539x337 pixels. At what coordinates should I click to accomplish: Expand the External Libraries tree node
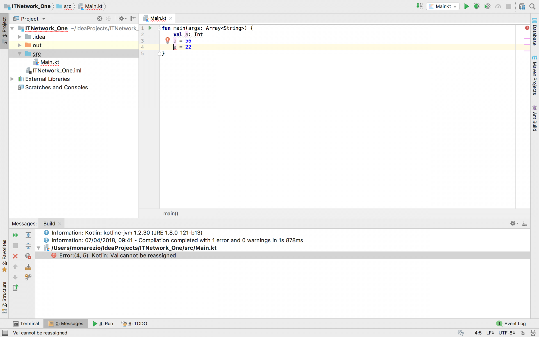point(12,79)
